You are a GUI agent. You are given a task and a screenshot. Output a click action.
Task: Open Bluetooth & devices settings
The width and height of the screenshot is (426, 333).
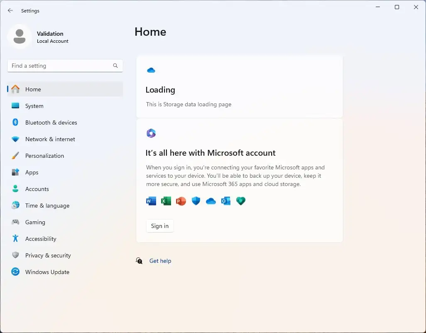pyautogui.click(x=15, y=122)
